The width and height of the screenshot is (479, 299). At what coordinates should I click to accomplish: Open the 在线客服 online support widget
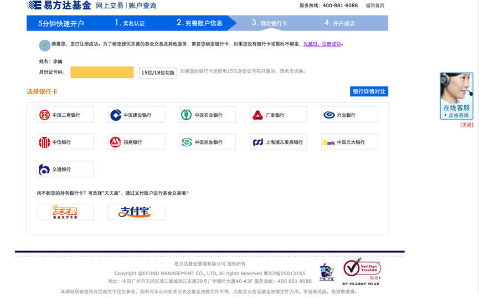[x=456, y=96]
